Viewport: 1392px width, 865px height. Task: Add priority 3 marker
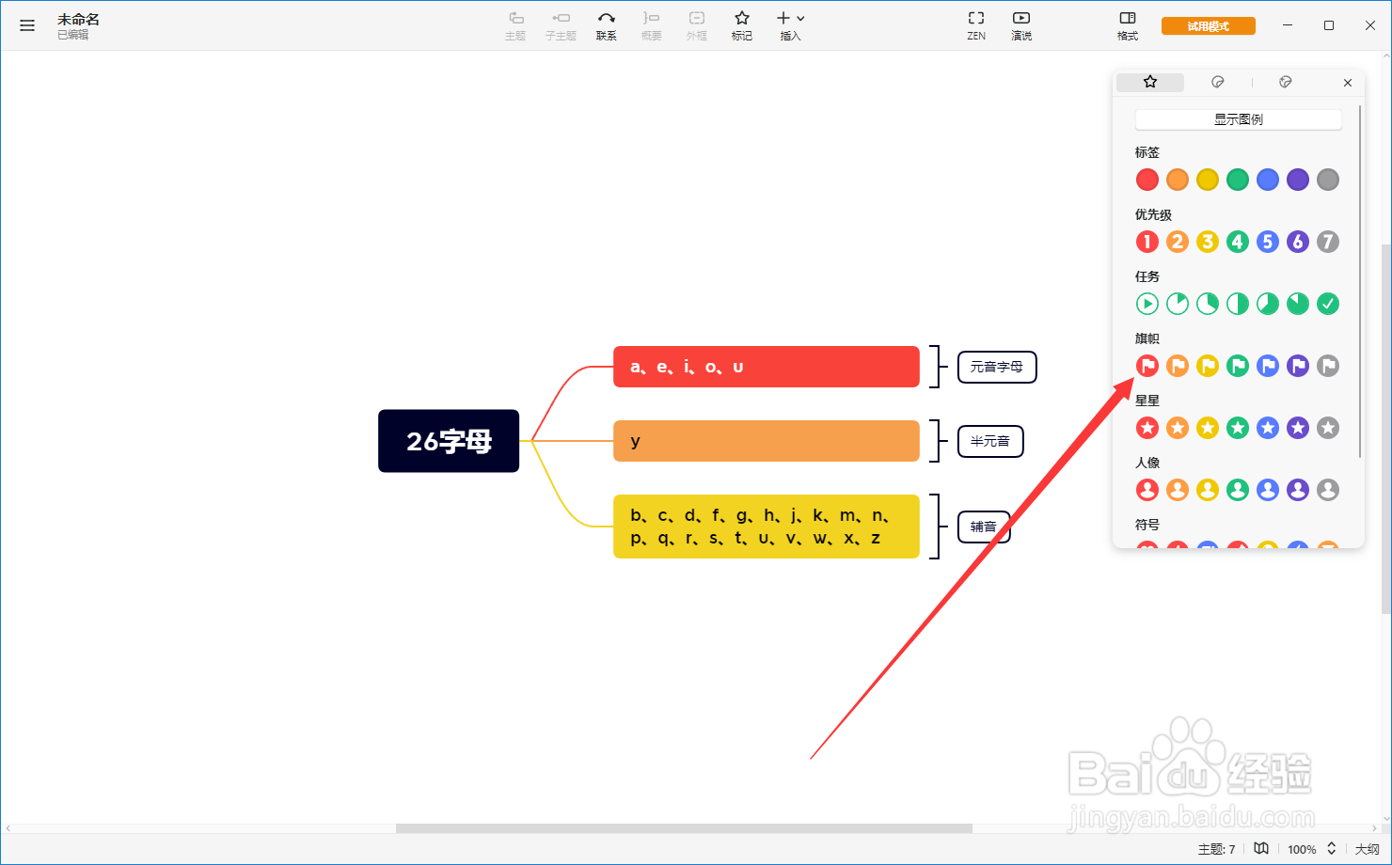point(1208,242)
